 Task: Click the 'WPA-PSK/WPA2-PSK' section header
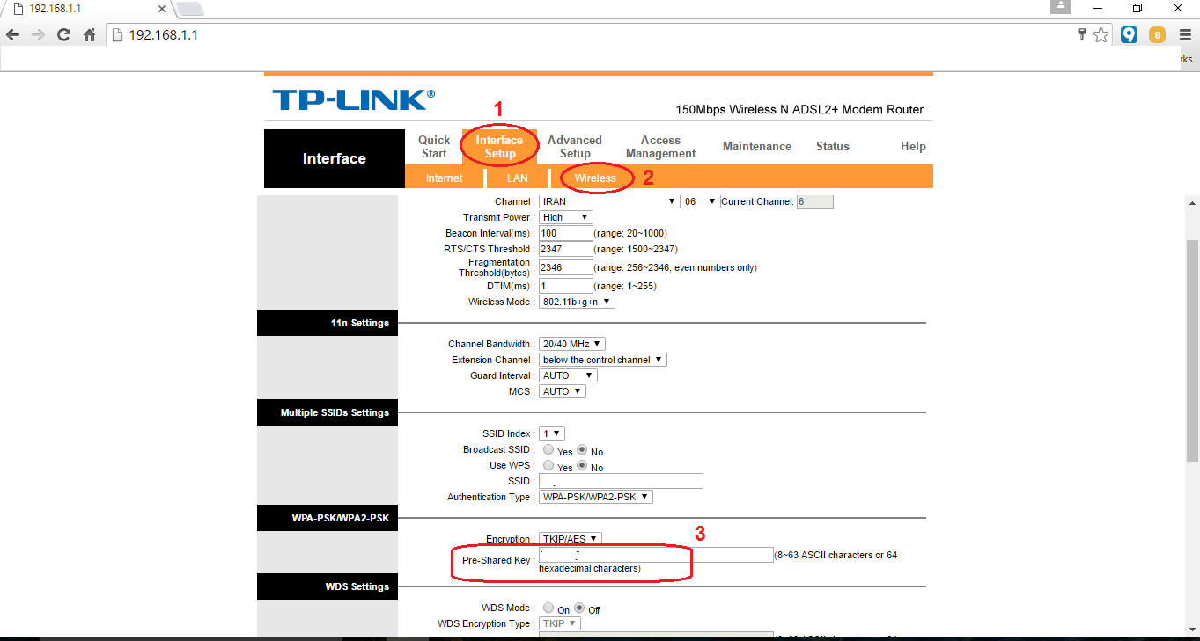(x=328, y=518)
